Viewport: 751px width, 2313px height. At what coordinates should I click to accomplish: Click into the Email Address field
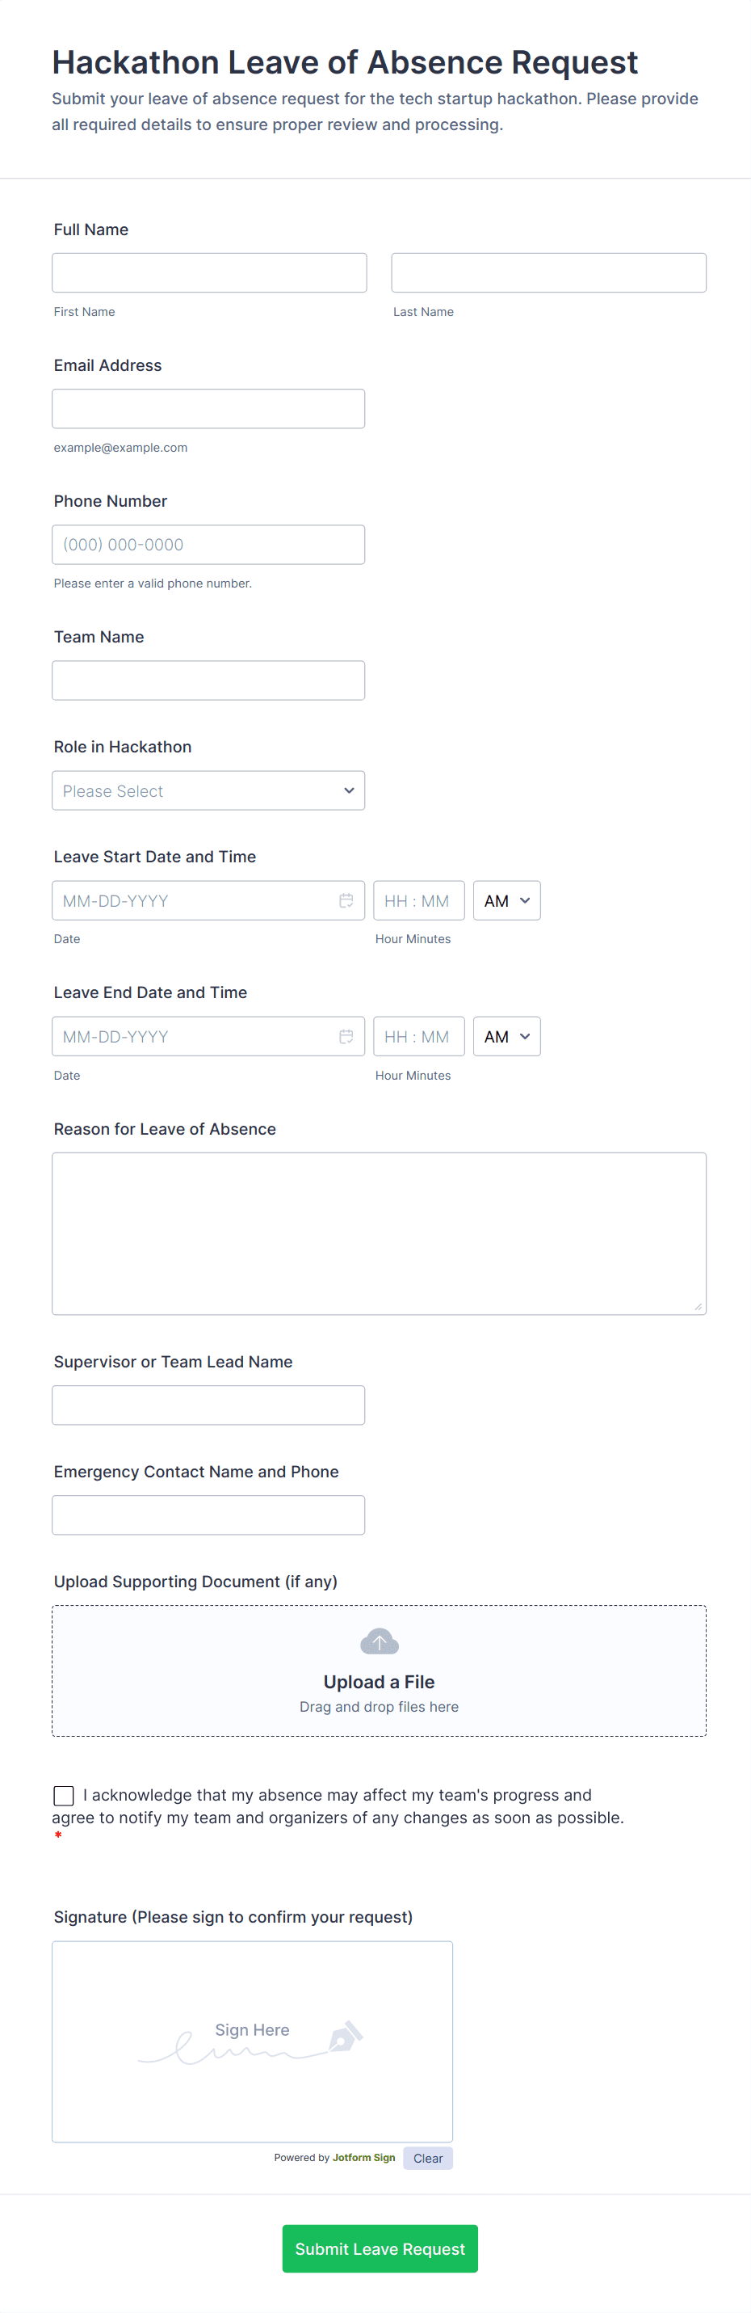click(208, 409)
